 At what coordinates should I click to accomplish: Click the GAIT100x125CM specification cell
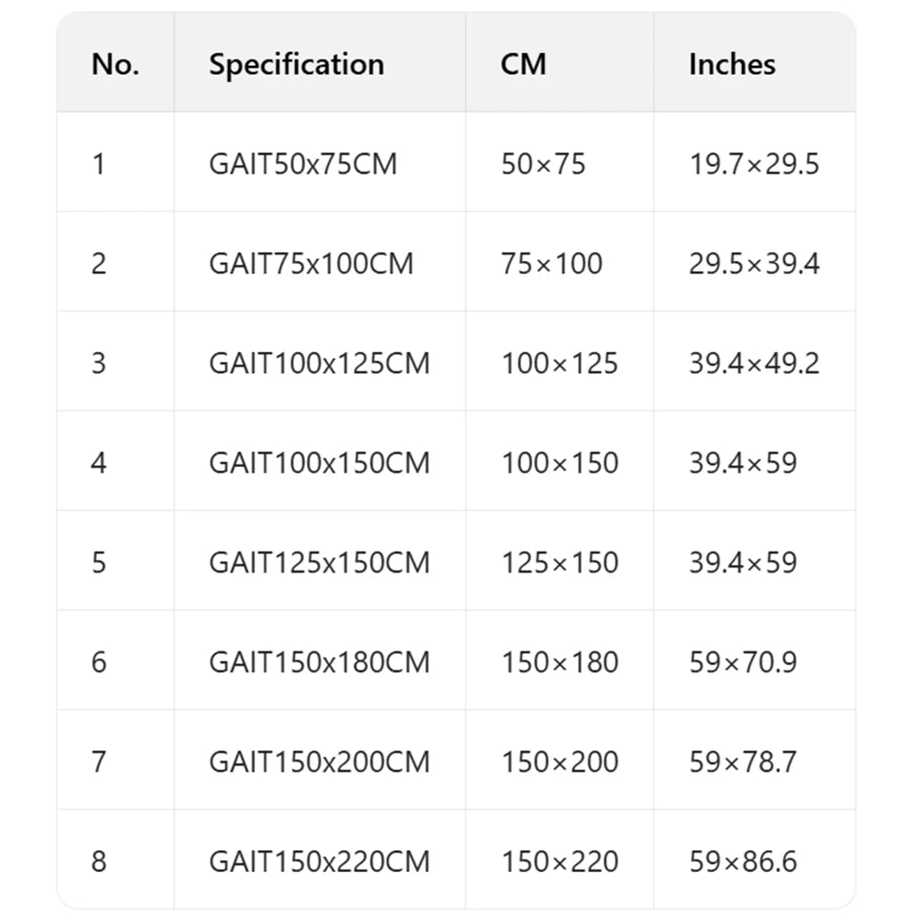click(319, 364)
